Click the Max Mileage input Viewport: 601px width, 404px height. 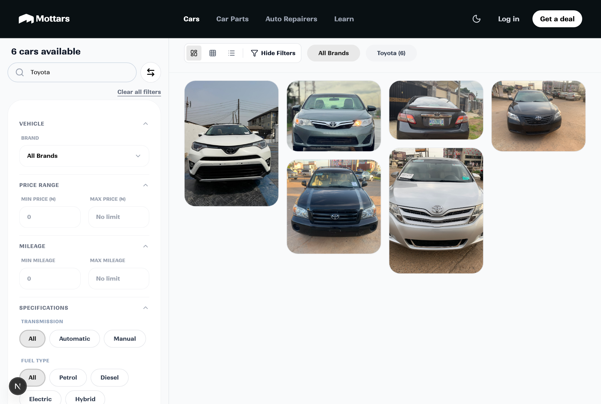[119, 279]
